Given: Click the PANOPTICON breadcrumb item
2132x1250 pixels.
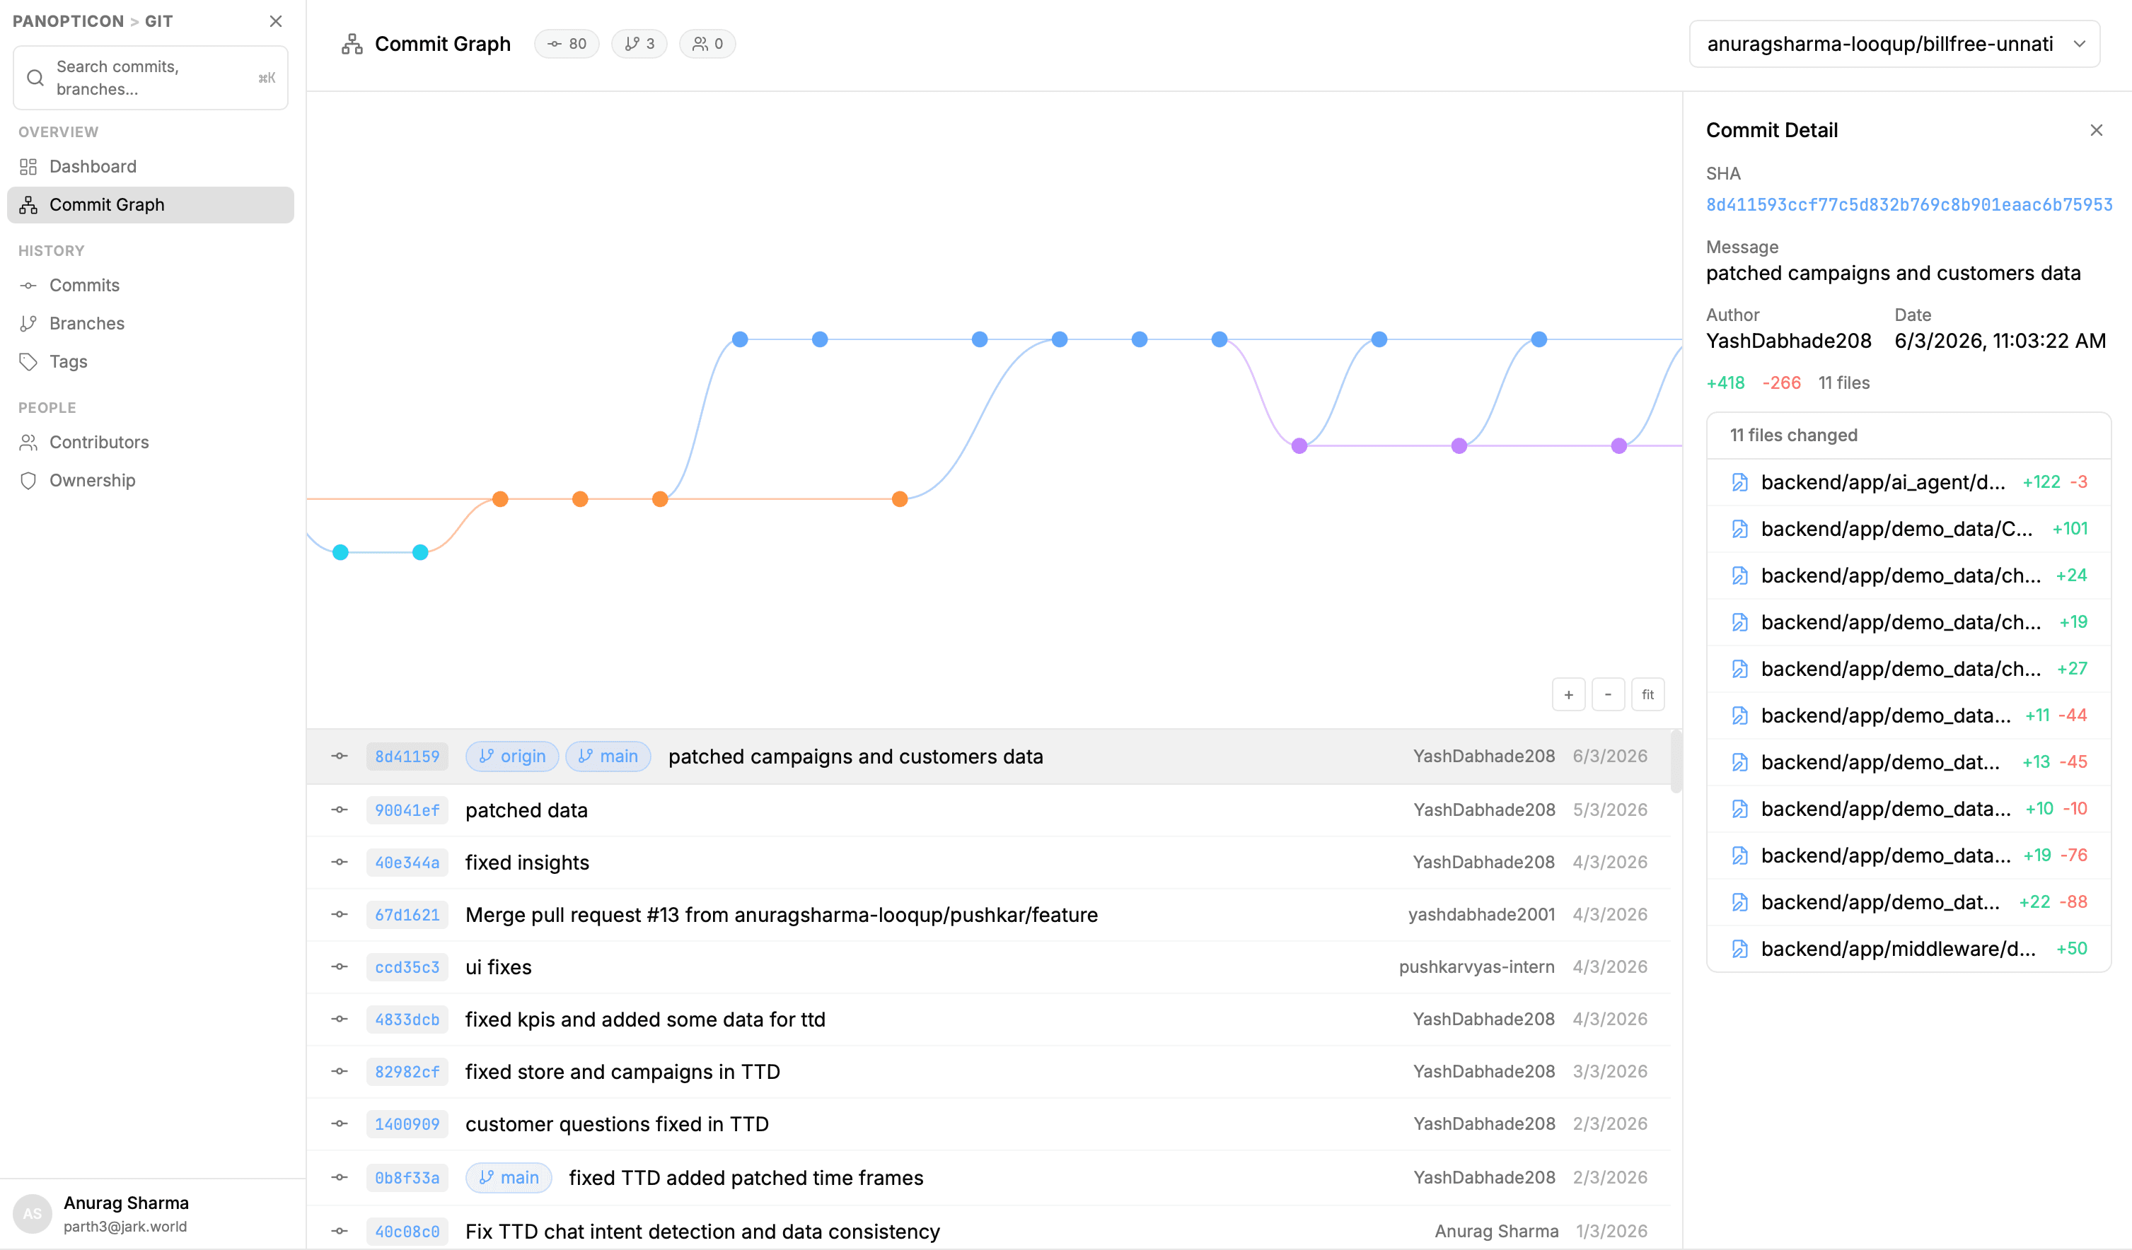Looking at the screenshot, I should pos(68,21).
